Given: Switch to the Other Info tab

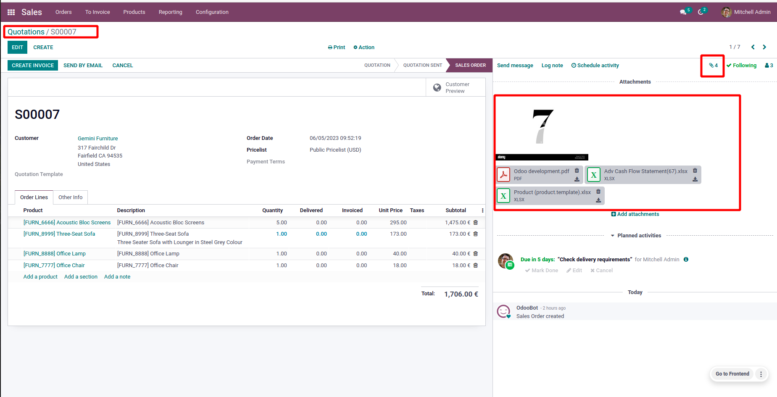Looking at the screenshot, I should pyautogui.click(x=70, y=197).
